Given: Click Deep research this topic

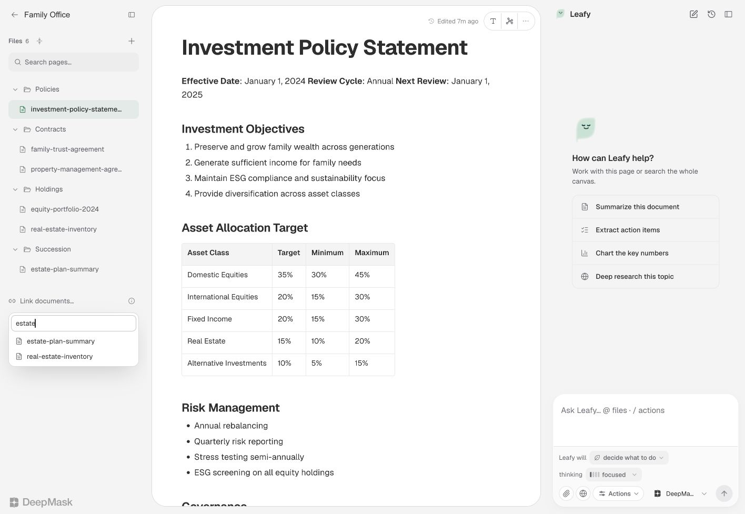Looking at the screenshot, I should coord(646,276).
